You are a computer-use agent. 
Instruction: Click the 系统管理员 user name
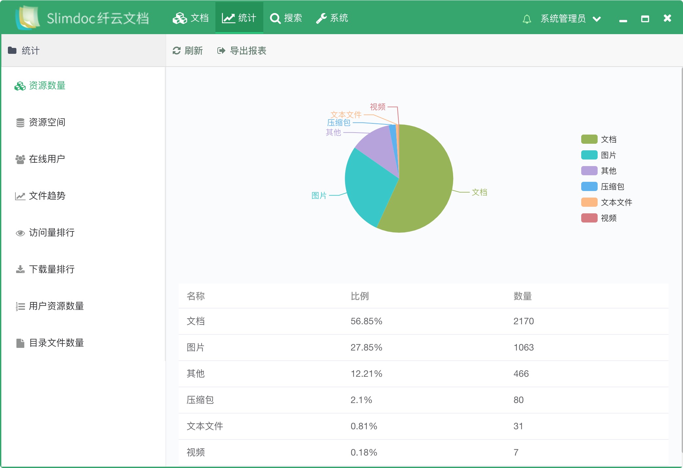(x=563, y=19)
